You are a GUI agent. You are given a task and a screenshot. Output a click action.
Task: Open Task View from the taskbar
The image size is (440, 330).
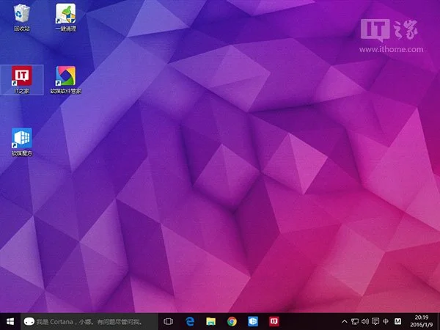tap(168, 321)
